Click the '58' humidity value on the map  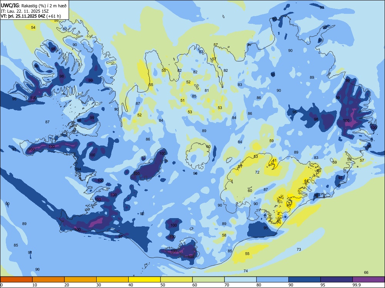click(x=224, y=235)
